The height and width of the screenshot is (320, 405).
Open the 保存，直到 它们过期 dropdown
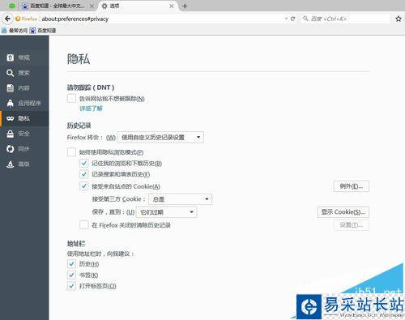click(167, 212)
